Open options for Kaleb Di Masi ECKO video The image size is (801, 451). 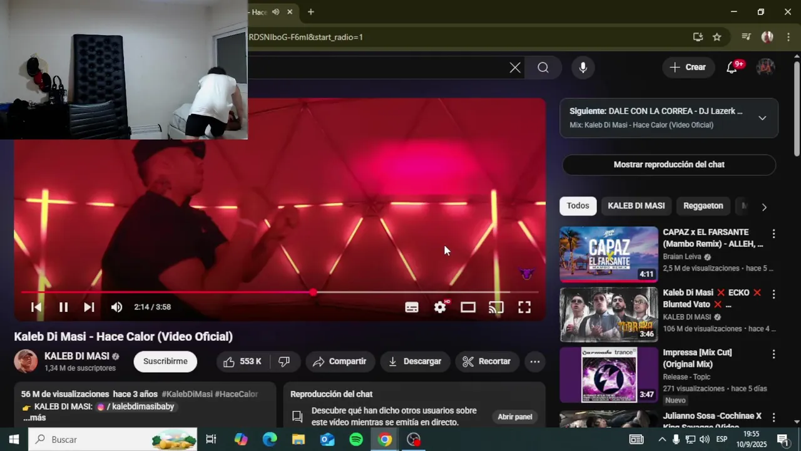[x=773, y=294]
